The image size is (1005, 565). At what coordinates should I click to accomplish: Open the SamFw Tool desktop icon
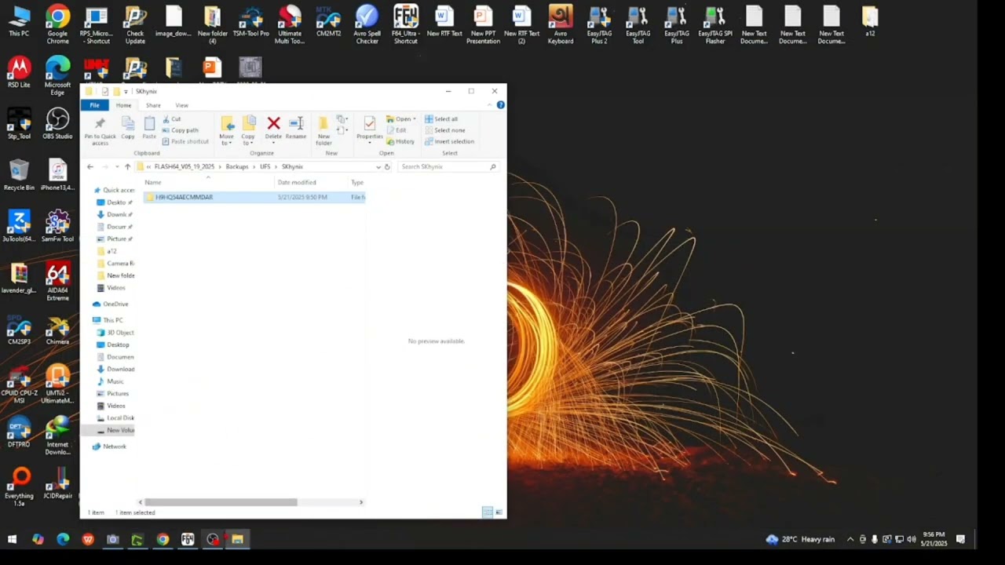pyautogui.click(x=57, y=227)
